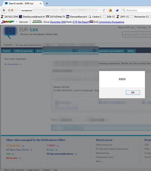151x171 pixels.
Task: Open the Site Report link
Action: [x=83, y=22]
